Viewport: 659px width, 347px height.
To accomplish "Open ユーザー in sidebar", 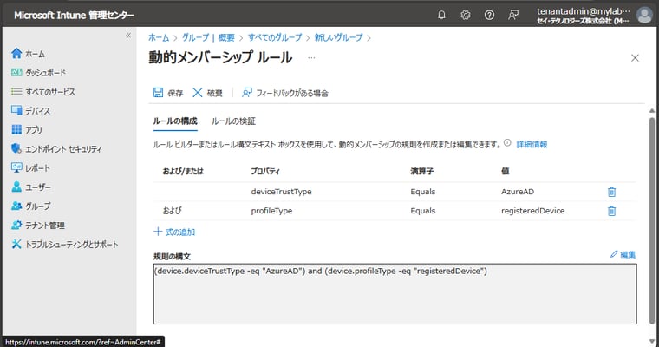I will (x=31, y=187).
